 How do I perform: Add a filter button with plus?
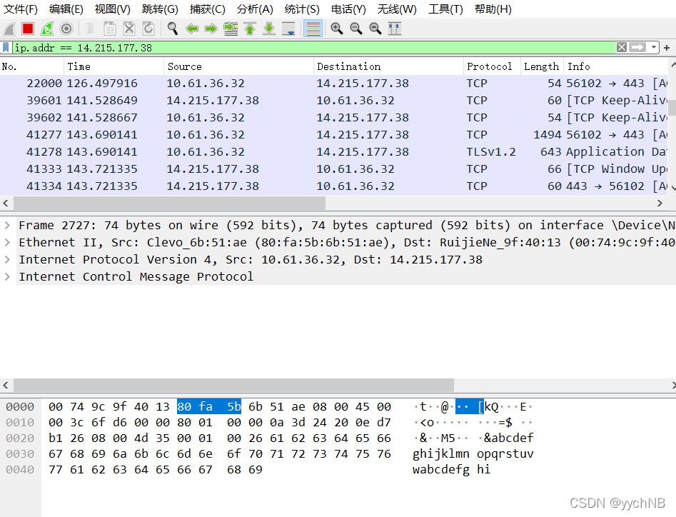(667, 48)
